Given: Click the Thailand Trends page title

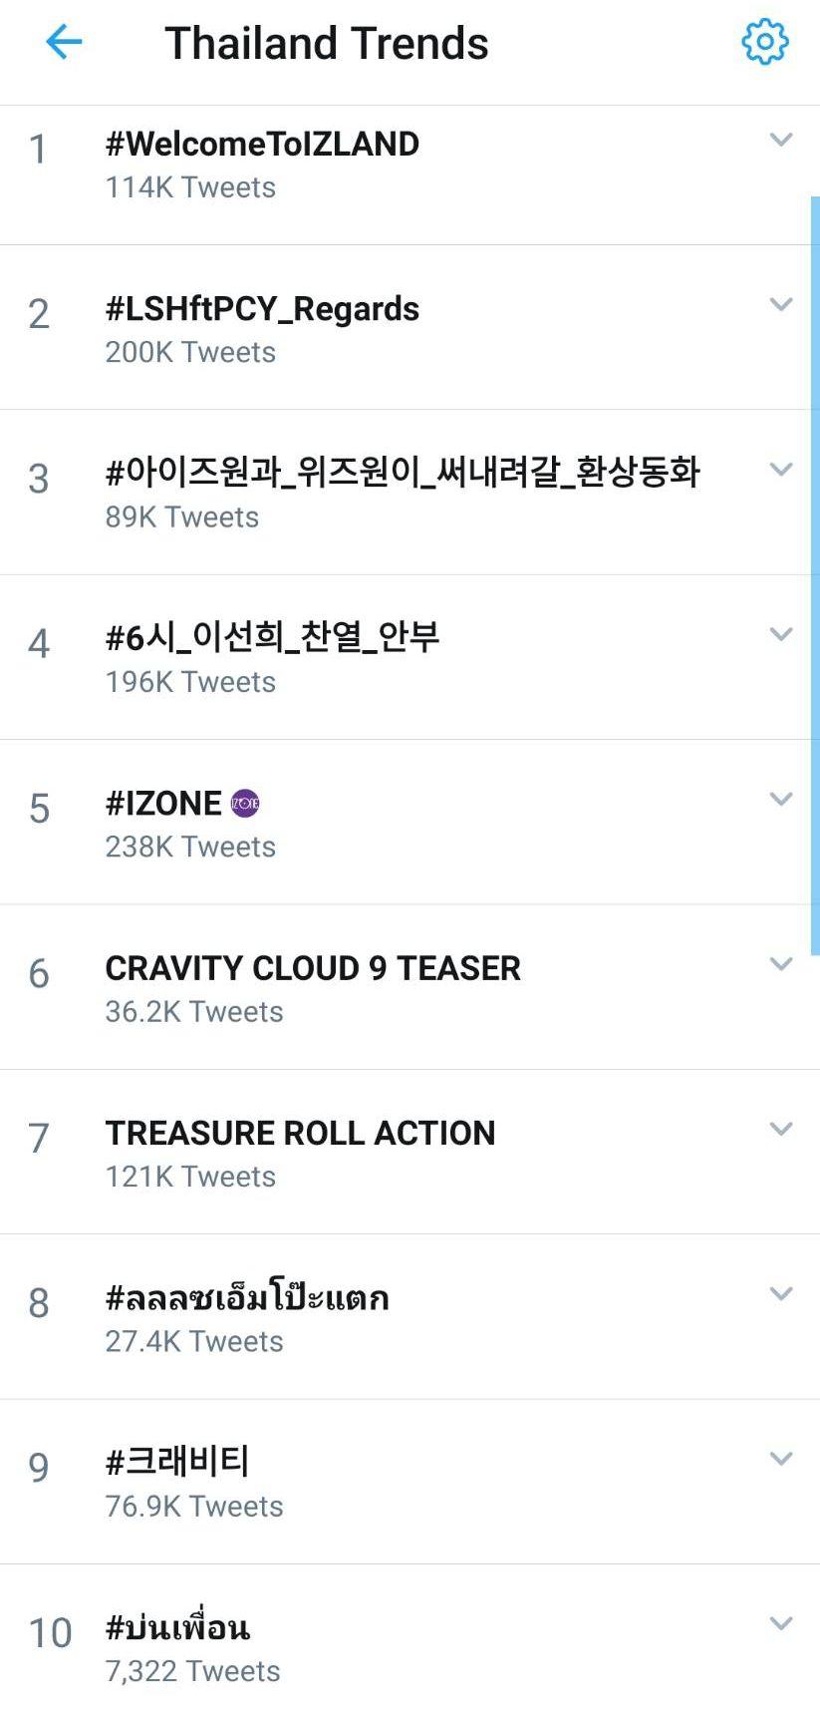Looking at the screenshot, I should (x=327, y=44).
